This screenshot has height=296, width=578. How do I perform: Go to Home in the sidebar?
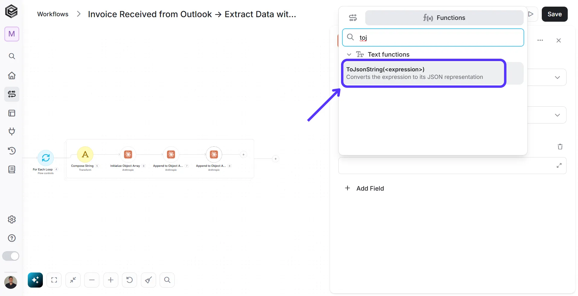click(12, 75)
